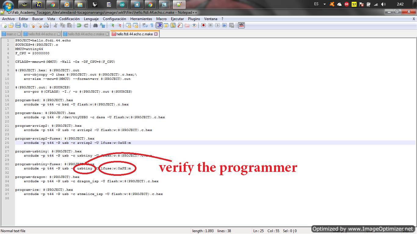Toggle the indent guide toolbar button
Image resolution: width=417 pixels, height=234 pixels.
point(159,25)
